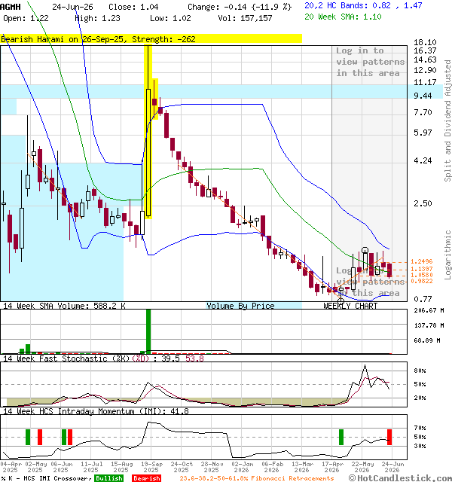Click the WEEKLY CHART label
This screenshot has width=452, height=482.
[x=350, y=306]
